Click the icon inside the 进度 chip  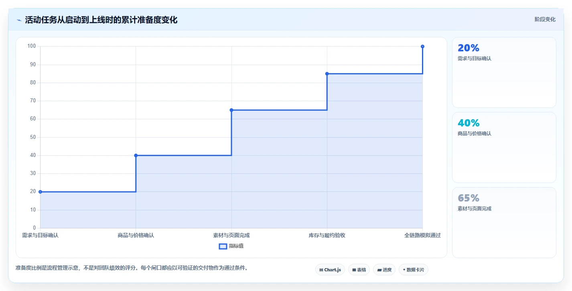coord(379,270)
